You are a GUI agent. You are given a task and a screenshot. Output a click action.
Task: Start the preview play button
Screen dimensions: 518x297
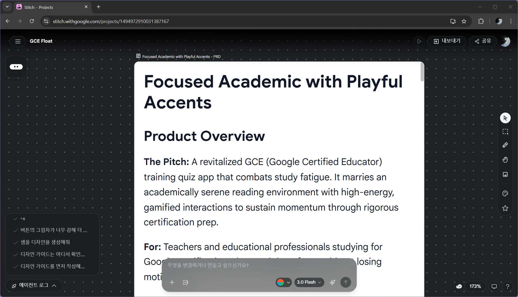pos(419,41)
